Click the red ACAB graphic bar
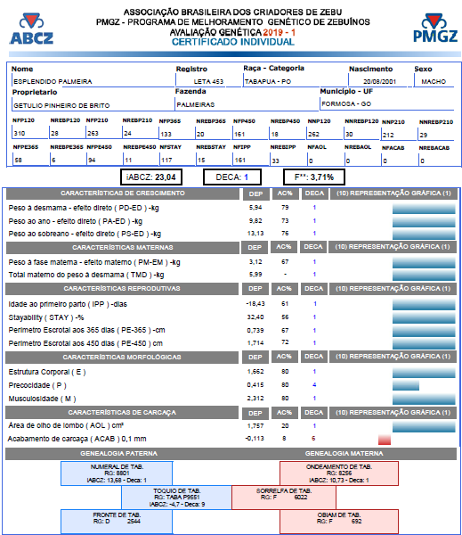Image resolution: width=462 pixels, height=535 pixels. (x=385, y=440)
